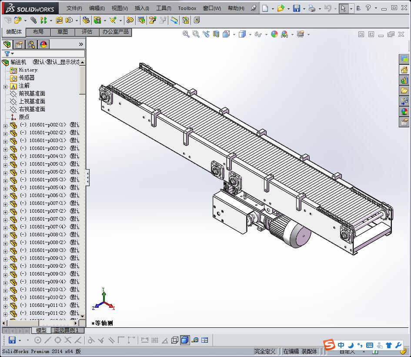Click the Insert Components icon in assembly toolbar
411x357 pixels.
tap(17, 20)
